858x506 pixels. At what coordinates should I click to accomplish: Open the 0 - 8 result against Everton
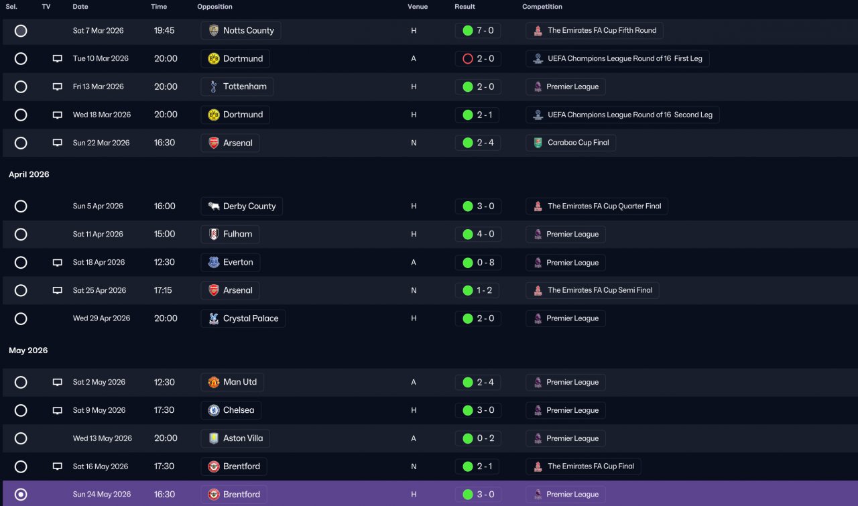[x=477, y=263]
